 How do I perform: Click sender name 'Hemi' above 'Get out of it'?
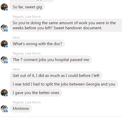[16, 69]
